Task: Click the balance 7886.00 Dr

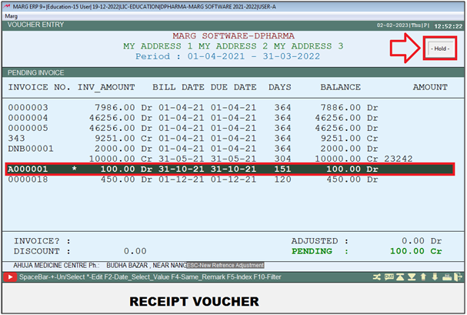Action: pyautogui.click(x=349, y=108)
